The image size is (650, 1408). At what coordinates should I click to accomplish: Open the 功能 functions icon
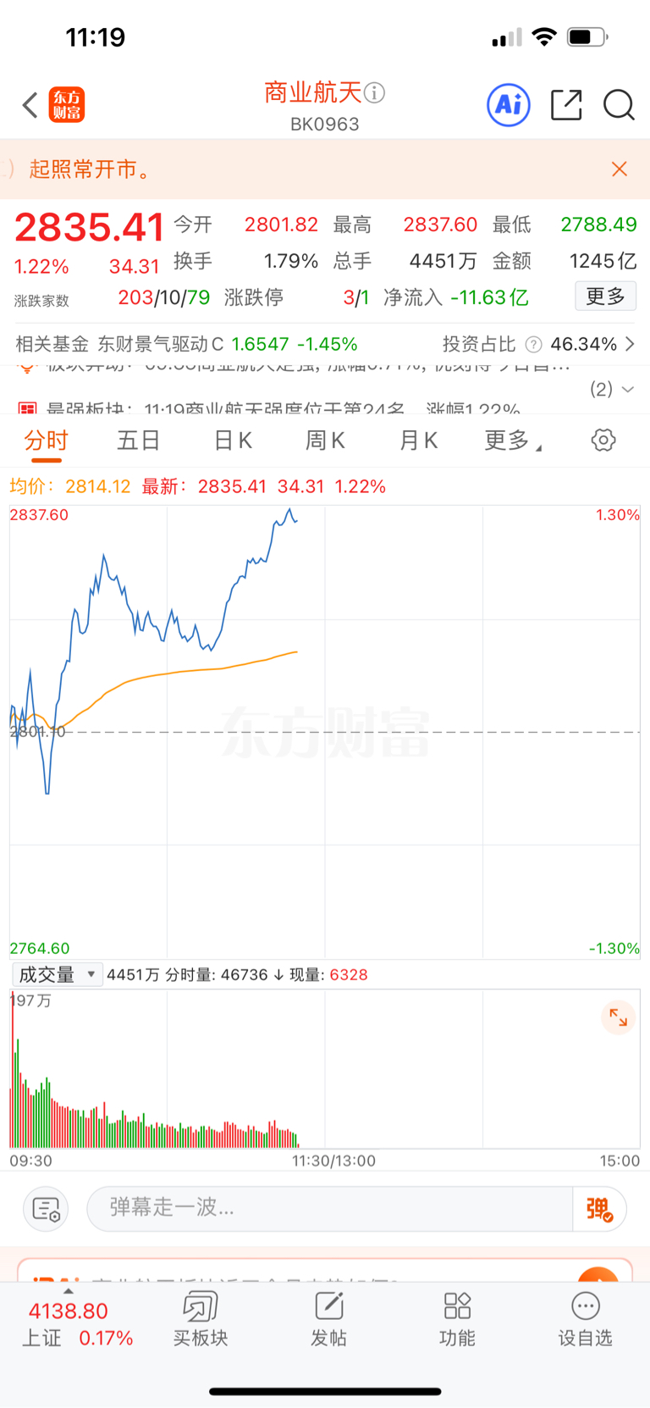457,1318
